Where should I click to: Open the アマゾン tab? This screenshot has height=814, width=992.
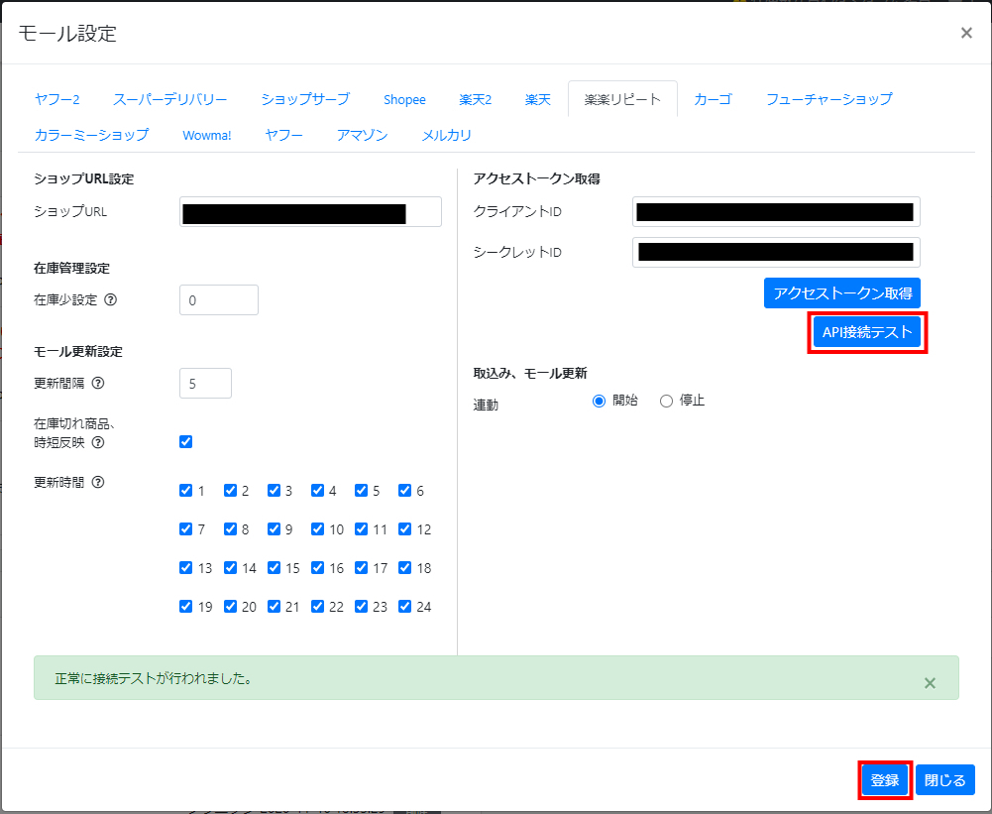[362, 135]
